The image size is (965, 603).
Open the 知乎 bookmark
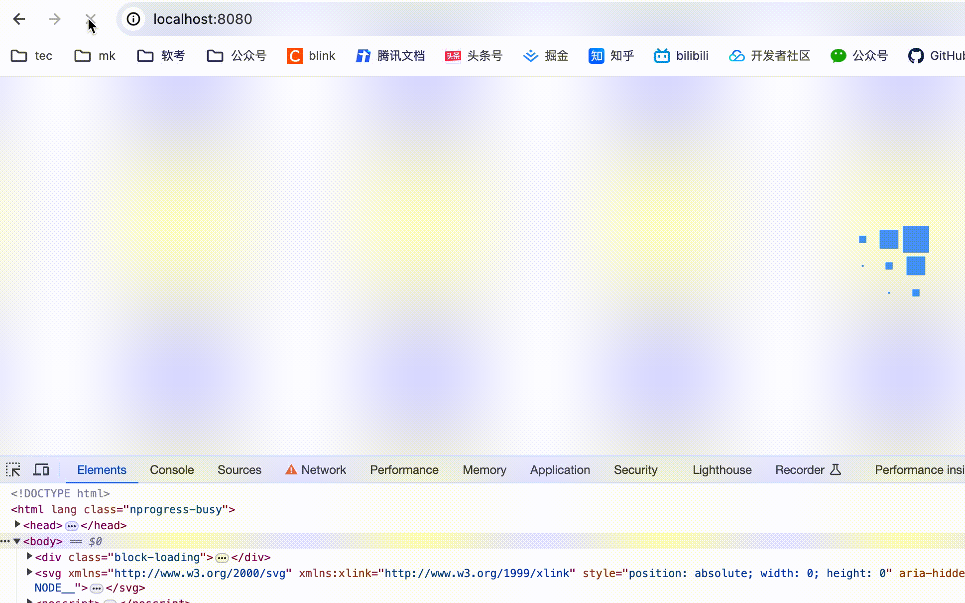point(611,56)
